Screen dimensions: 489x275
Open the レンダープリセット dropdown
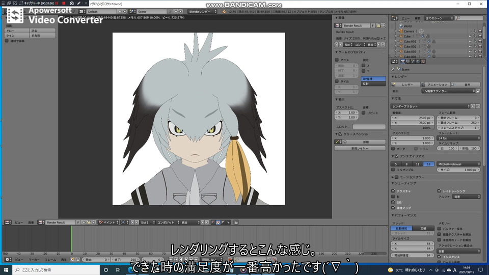coord(430,106)
